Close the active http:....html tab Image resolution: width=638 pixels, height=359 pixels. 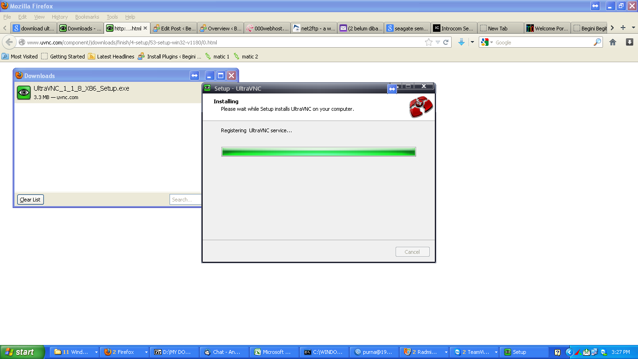[x=145, y=28]
